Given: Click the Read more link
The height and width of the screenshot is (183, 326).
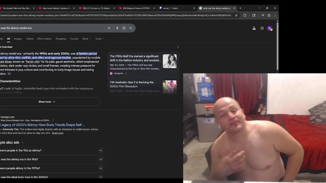Looking at the screenshot, I should [58, 133].
